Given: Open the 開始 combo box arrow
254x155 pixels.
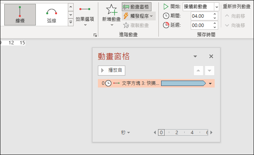Looking at the screenshot, I should coord(217,7).
